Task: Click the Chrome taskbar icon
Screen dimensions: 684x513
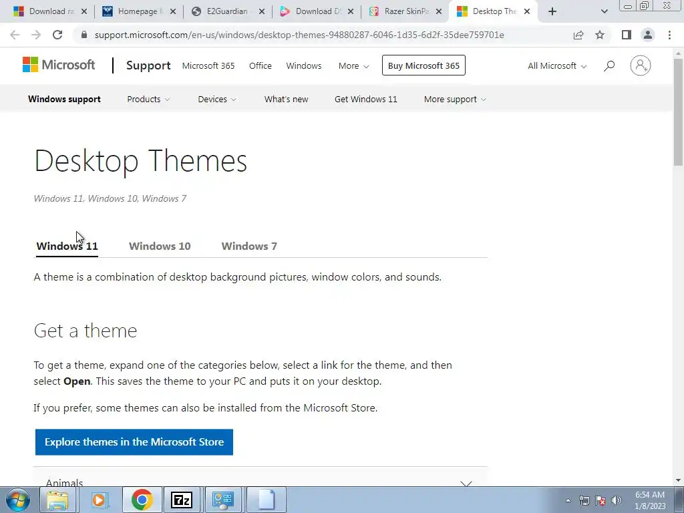Action: (x=142, y=500)
